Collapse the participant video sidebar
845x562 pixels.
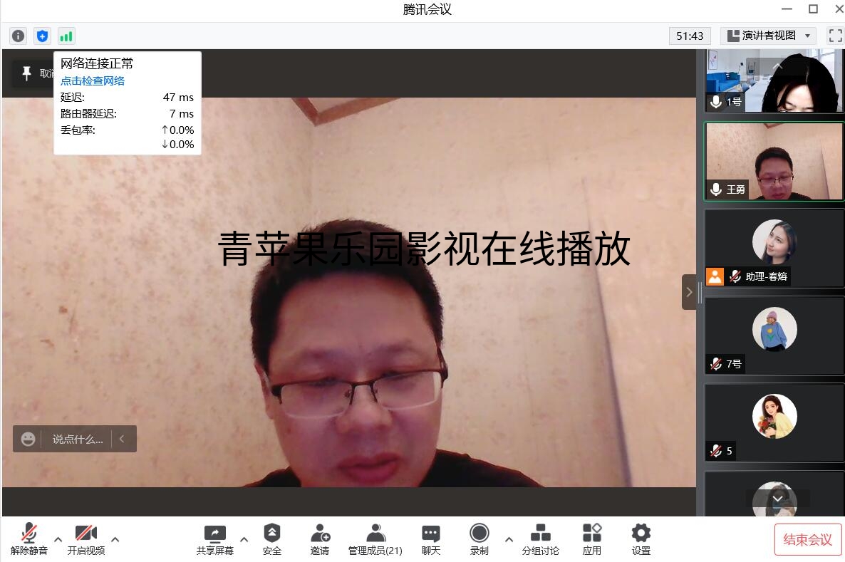[x=689, y=292]
